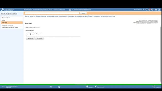
Task: Click the Подача жалоб contact entry
Action: click(30, 30)
